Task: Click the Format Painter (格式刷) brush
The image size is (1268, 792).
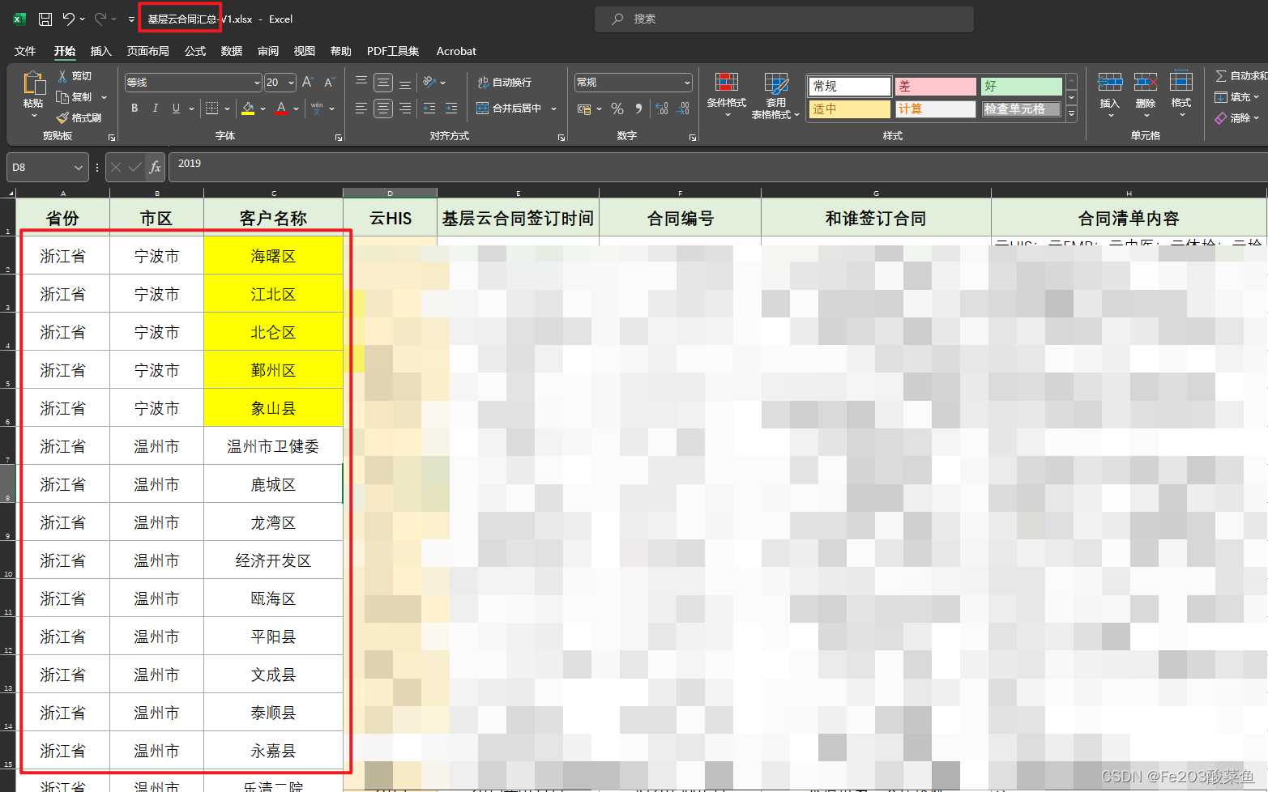Action: 62,118
